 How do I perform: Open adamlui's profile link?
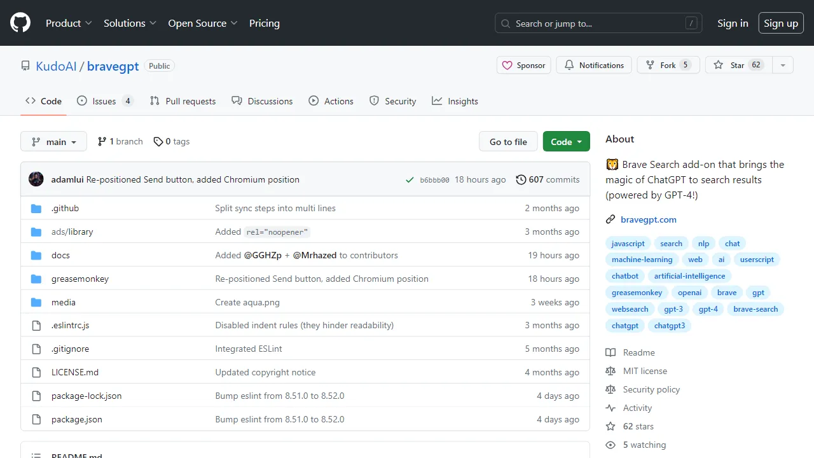67,179
